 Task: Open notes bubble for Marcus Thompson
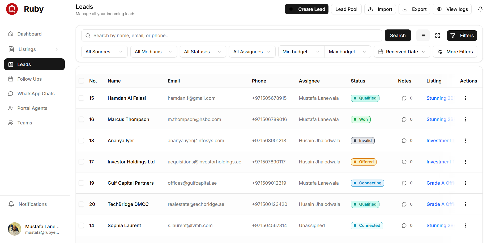pos(404,119)
